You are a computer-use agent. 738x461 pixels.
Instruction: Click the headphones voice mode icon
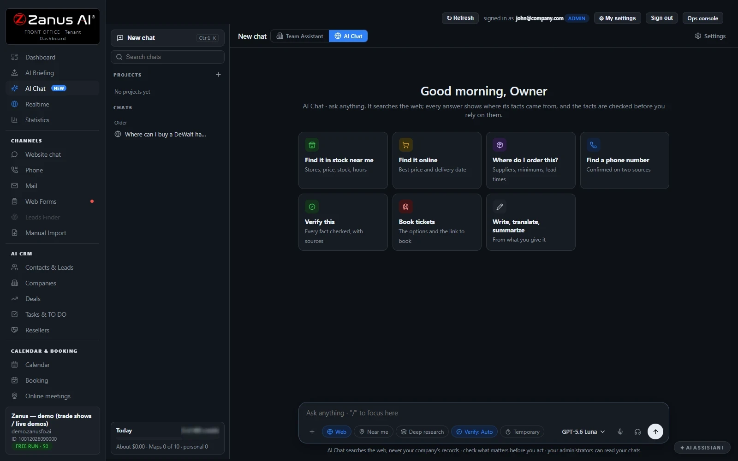[637, 432]
